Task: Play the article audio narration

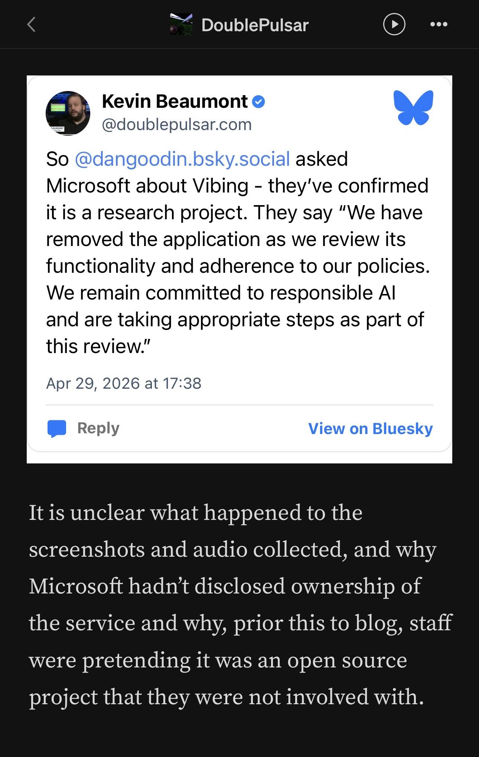Action: tap(394, 25)
